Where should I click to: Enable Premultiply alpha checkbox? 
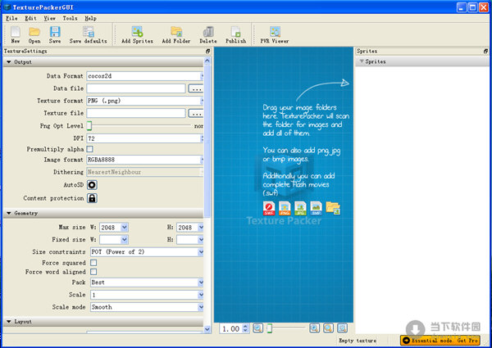[x=89, y=149]
